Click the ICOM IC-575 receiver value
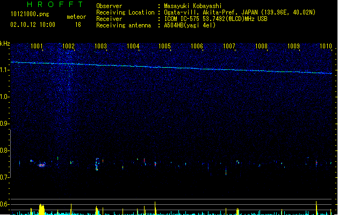 [215, 19]
